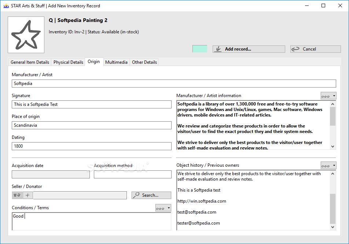
Task: Click the Object history scrollbar thumb
Action: pyautogui.click(x=333, y=208)
